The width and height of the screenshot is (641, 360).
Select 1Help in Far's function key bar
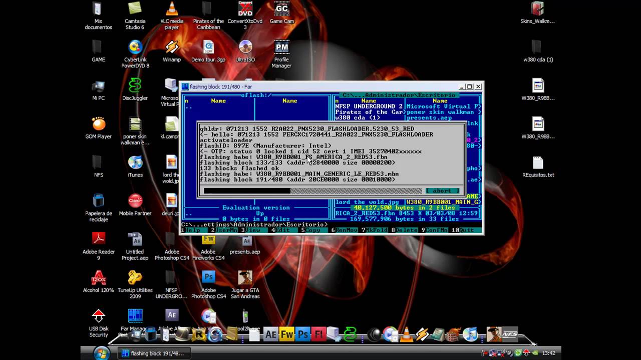click(x=192, y=230)
